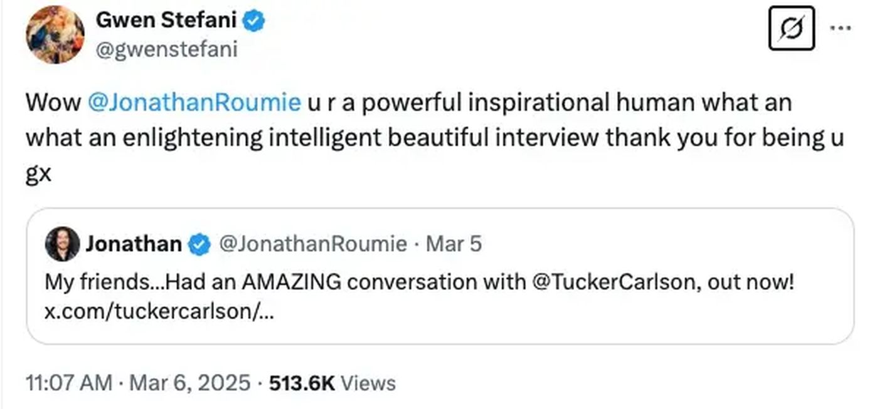Click the Gwen Stefani display name
Image resolution: width=872 pixels, height=409 pixels.
pyautogui.click(x=166, y=21)
